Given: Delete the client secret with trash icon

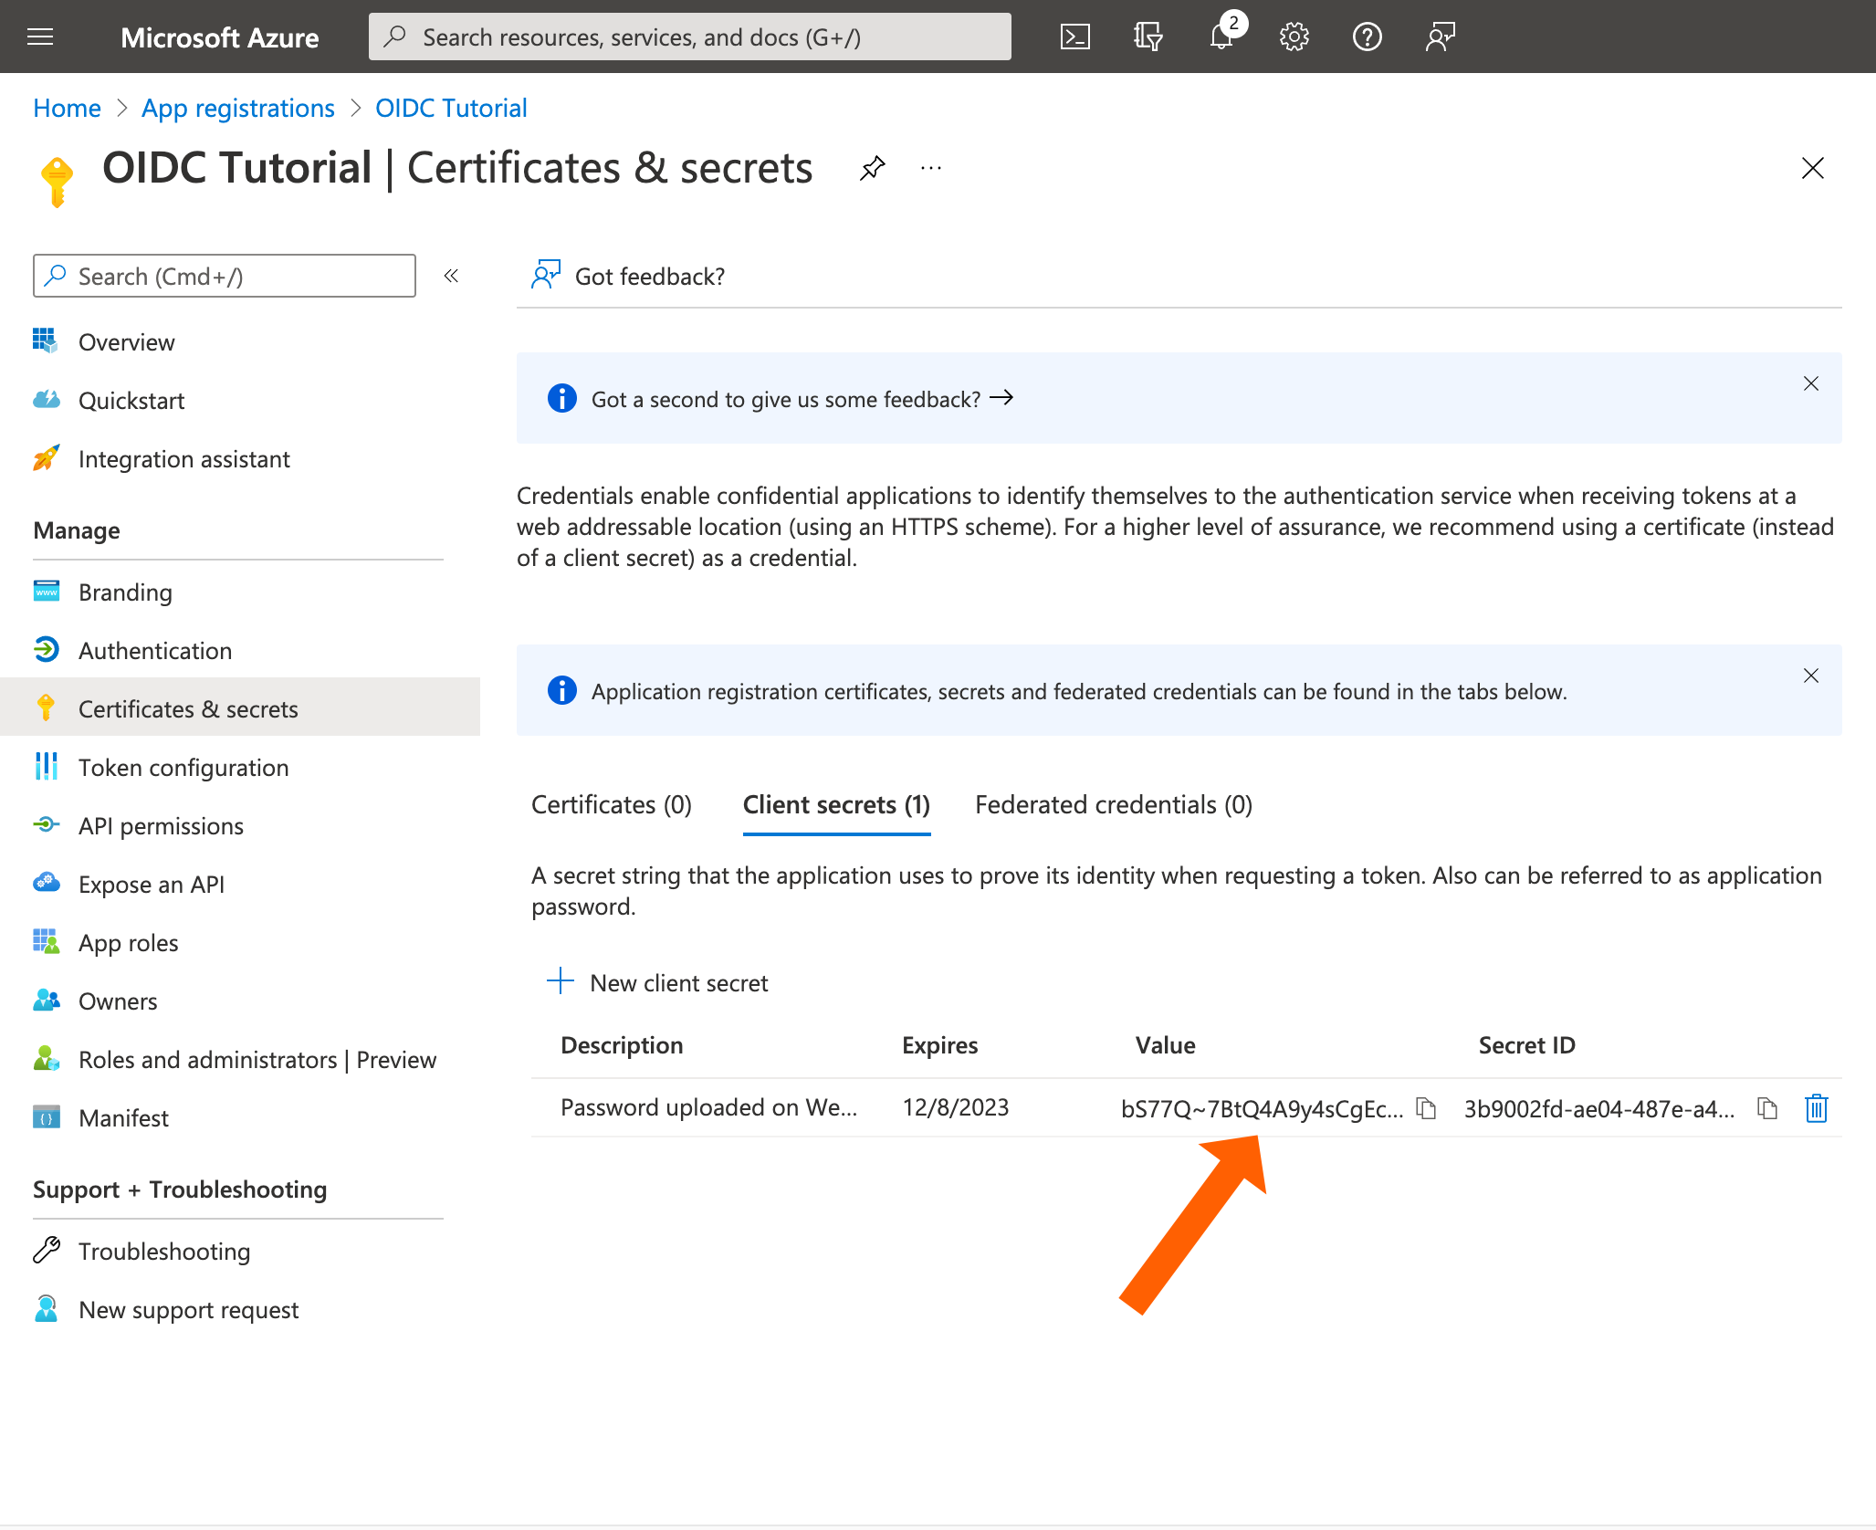Looking at the screenshot, I should pos(1816,1108).
